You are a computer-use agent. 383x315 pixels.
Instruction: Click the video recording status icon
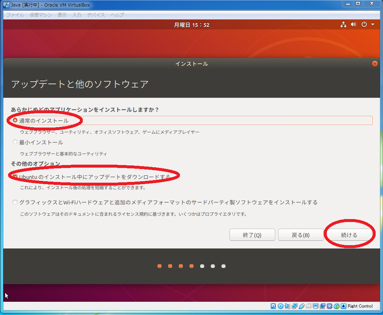coord(322,306)
